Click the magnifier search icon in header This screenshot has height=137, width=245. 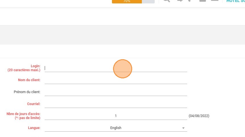click(167, 1)
